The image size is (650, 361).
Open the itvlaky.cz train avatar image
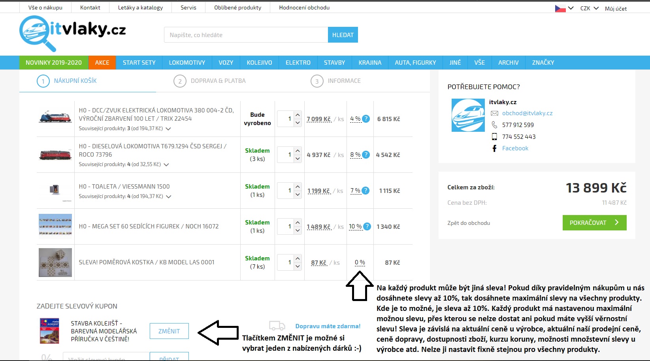(468, 115)
